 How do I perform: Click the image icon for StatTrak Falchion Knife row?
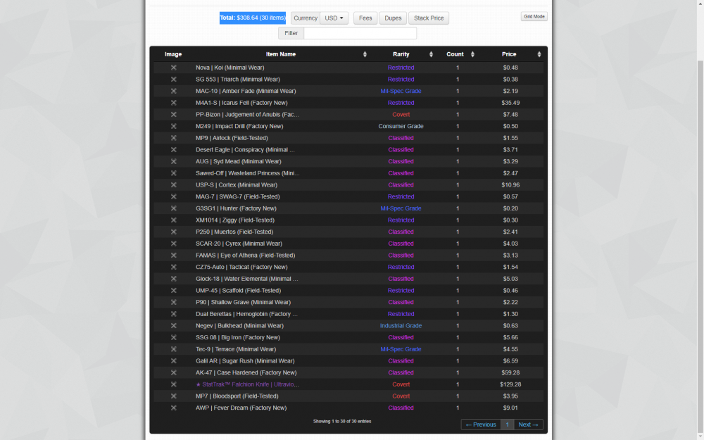[173, 384]
